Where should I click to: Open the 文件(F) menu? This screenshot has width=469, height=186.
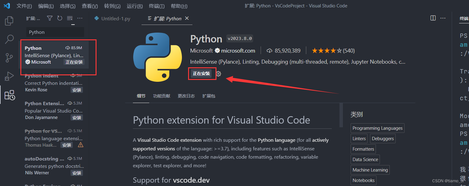click(x=24, y=6)
